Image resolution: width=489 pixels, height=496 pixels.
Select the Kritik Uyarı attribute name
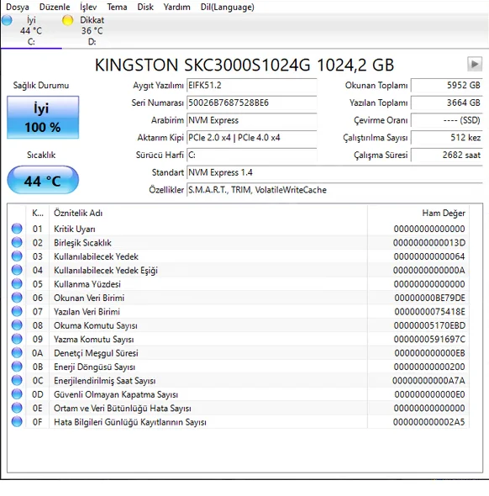(75, 229)
